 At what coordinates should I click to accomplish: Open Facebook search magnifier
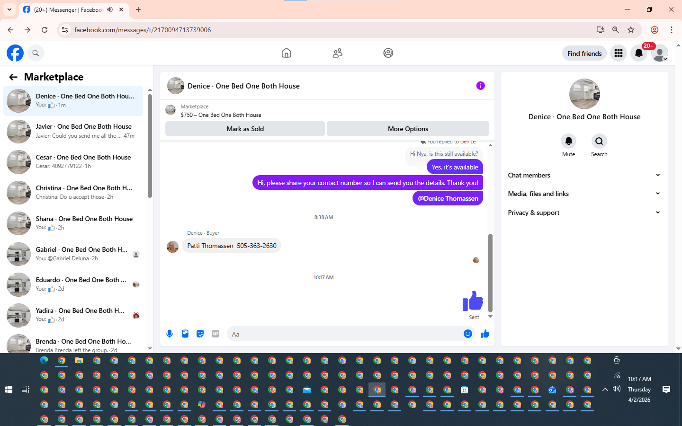[x=36, y=53]
